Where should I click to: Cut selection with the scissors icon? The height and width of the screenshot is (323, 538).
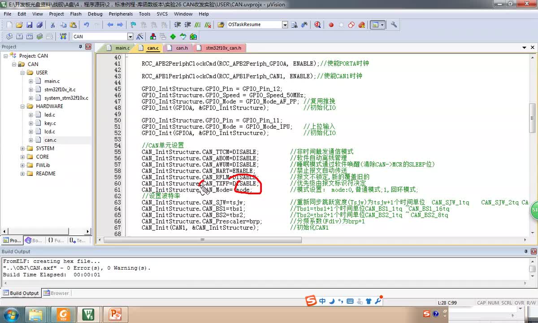coord(52,25)
